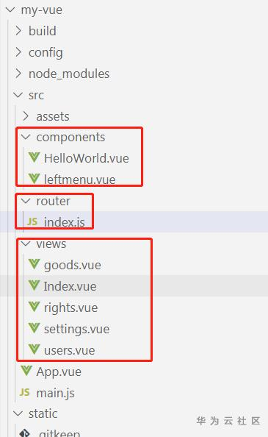This screenshot has height=437, width=268.
Task: Expand the build folder chevron
Action: point(18,31)
